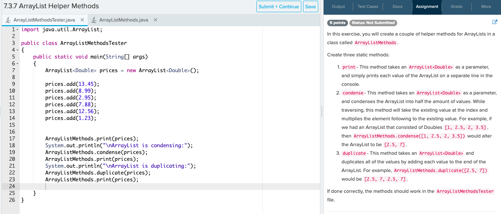Open the Grade tab
The height and width of the screenshot is (214, 501).
[x=456, y=6]
